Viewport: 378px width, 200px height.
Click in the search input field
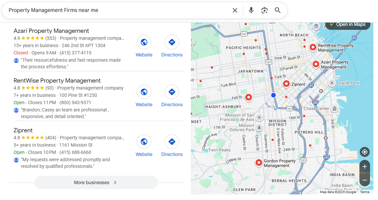coord(116,10)
